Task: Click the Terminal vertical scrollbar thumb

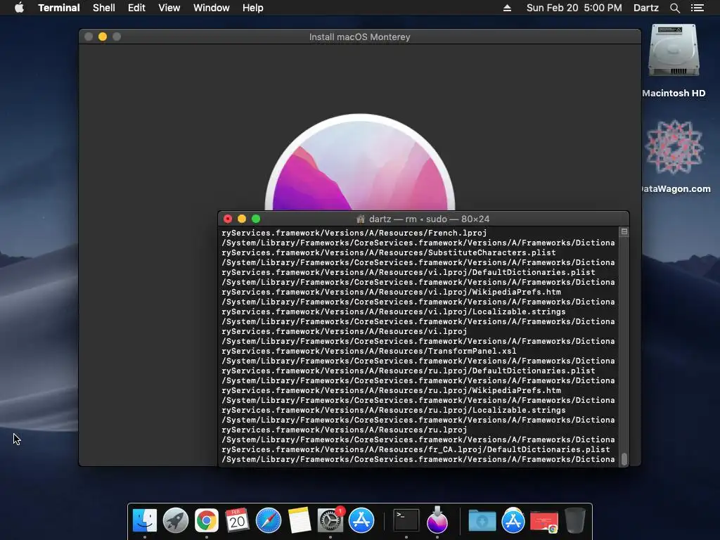Action: (624, 459)
